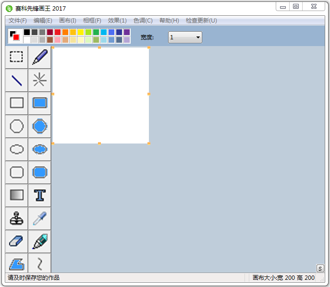The width and height of the screenshot is (330, 287).
Task: Maximize the 赛科先锋画王 window
Action: click(x=296, y=6)
